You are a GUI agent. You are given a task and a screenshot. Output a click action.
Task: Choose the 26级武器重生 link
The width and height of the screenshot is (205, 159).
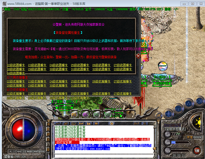101,65
